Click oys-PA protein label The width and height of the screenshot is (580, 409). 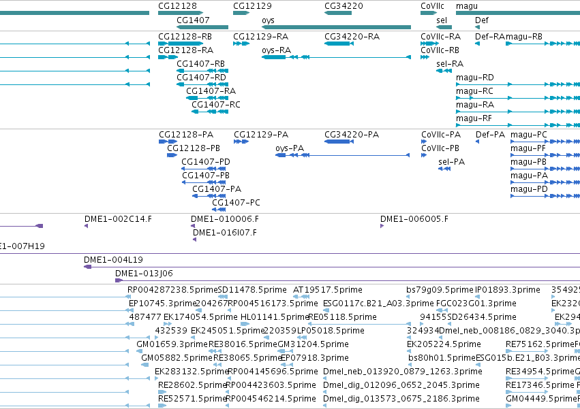(x=290, y=149)
